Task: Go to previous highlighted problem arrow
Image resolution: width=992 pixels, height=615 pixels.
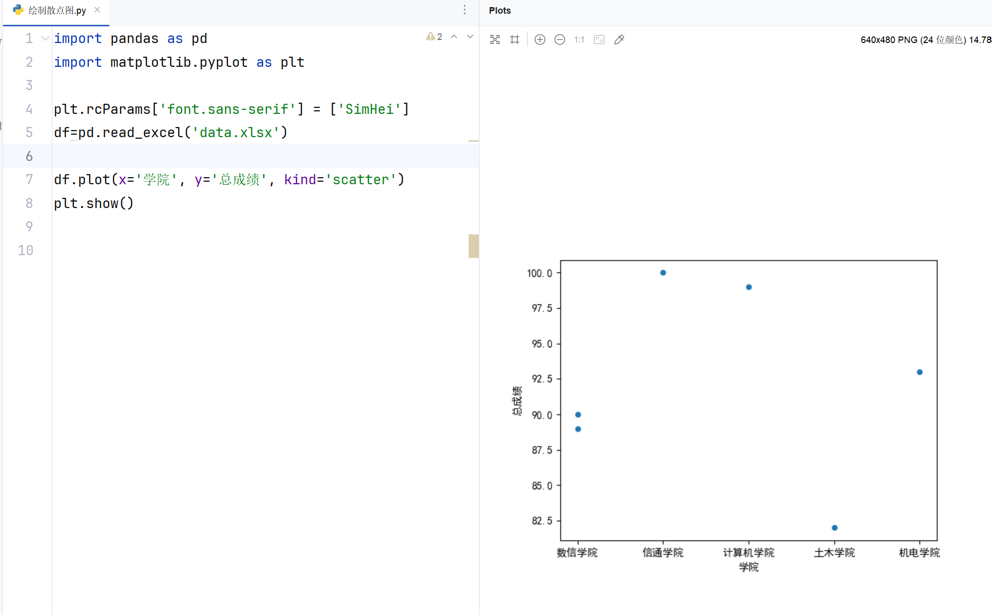Action: pos(454,36)
